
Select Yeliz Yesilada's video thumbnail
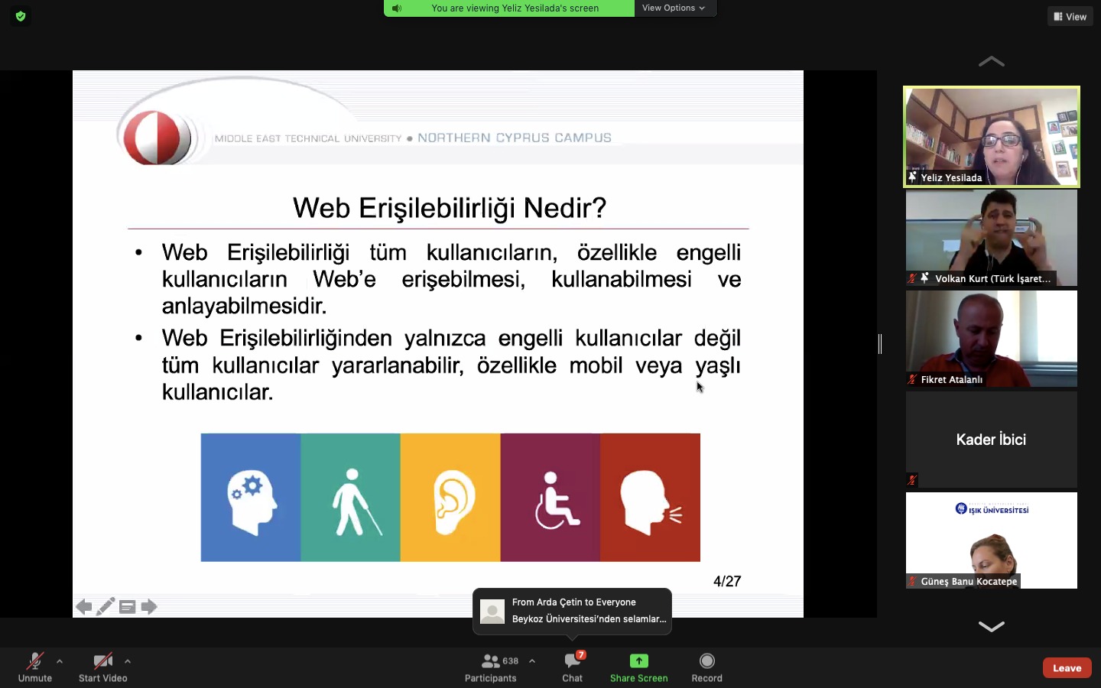992,137
